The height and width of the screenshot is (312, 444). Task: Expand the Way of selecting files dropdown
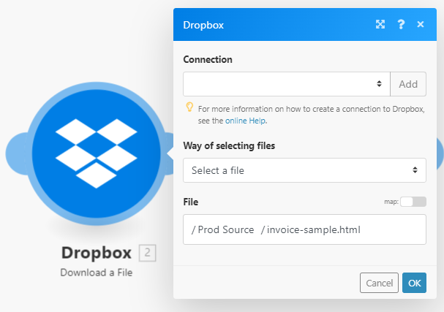pos(304,170)
